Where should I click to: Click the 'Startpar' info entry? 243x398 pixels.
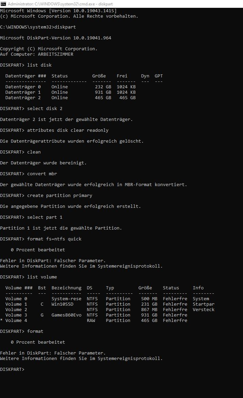coord(203,304)
